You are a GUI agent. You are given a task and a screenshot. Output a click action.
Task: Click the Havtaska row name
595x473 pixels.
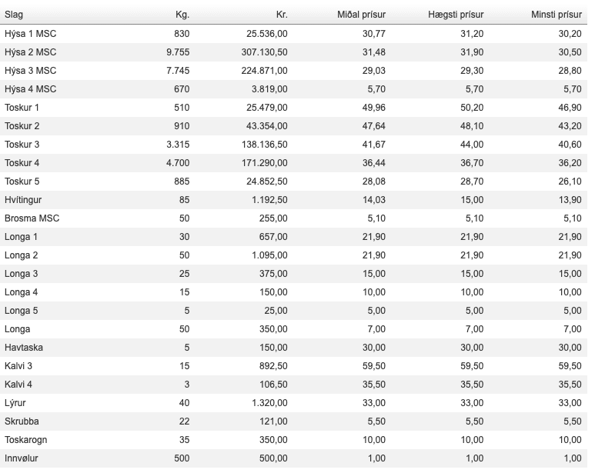pyautogui.click(x=24, y=348)
